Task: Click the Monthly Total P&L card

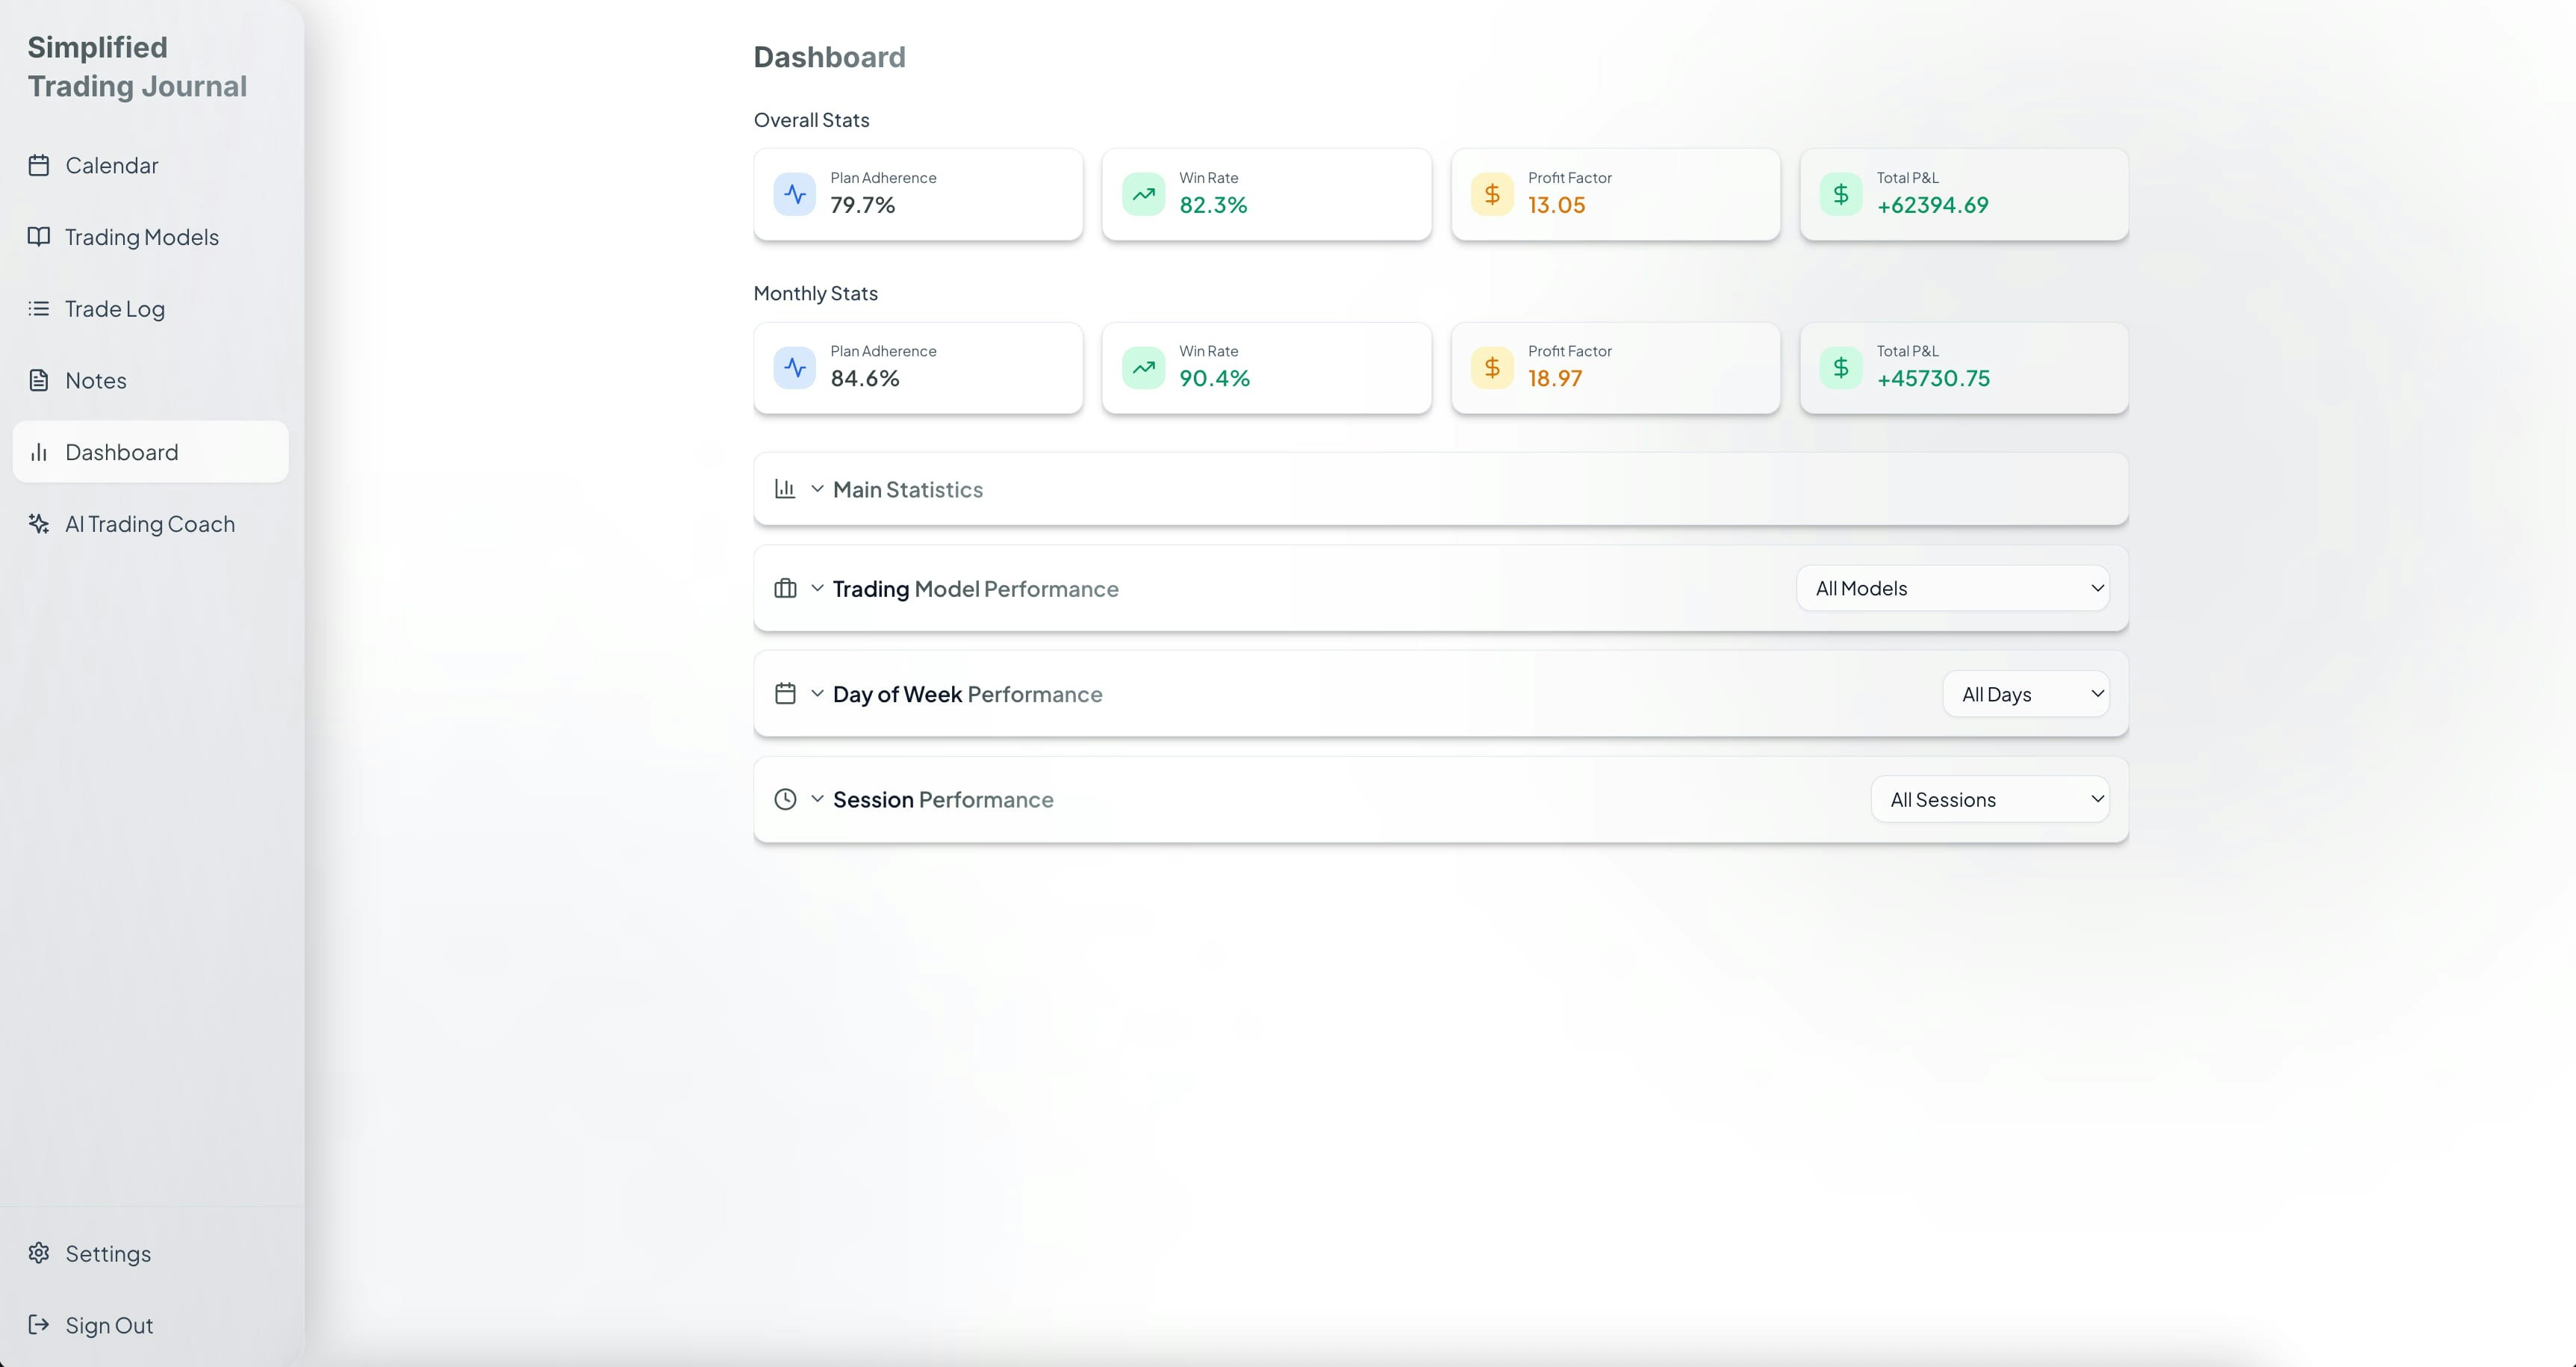Action: pos(1963,368)
